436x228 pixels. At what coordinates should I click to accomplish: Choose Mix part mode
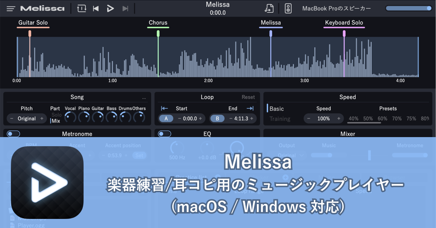pyautogui.click(x=56, y=121)
